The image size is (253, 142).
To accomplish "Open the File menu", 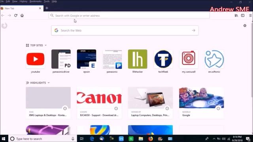I will click(2, 2).
